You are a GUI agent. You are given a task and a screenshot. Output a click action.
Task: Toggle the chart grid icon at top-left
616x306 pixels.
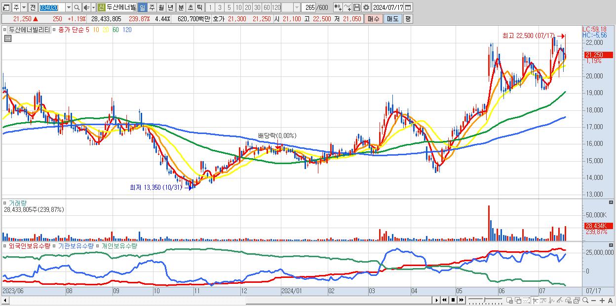[x=7, y=38]
